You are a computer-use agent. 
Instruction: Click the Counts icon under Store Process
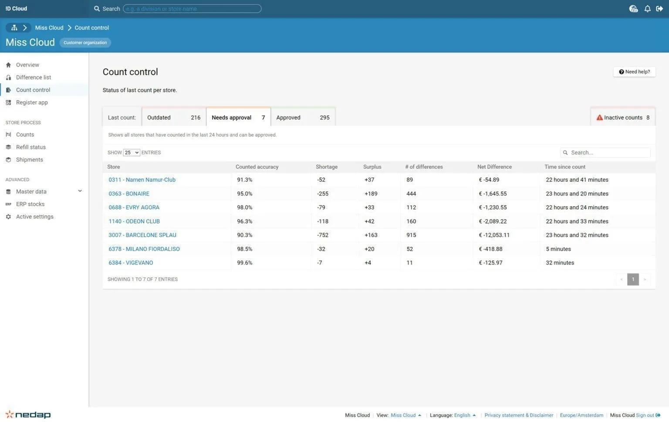pyautogui.click(x=9, y=134)
